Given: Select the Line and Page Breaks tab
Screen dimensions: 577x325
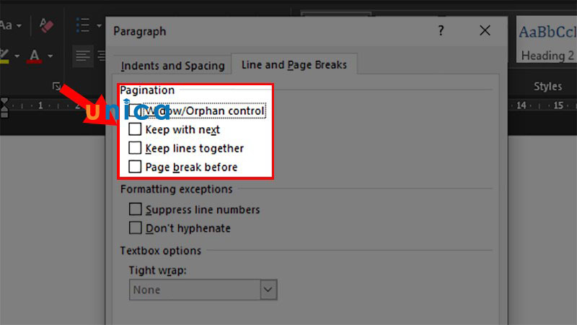Looking at the screenshot, I should [x=294, y=65].
